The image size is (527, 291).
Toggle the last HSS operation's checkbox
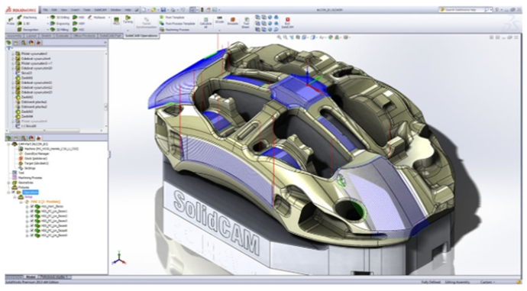point(32,235)
